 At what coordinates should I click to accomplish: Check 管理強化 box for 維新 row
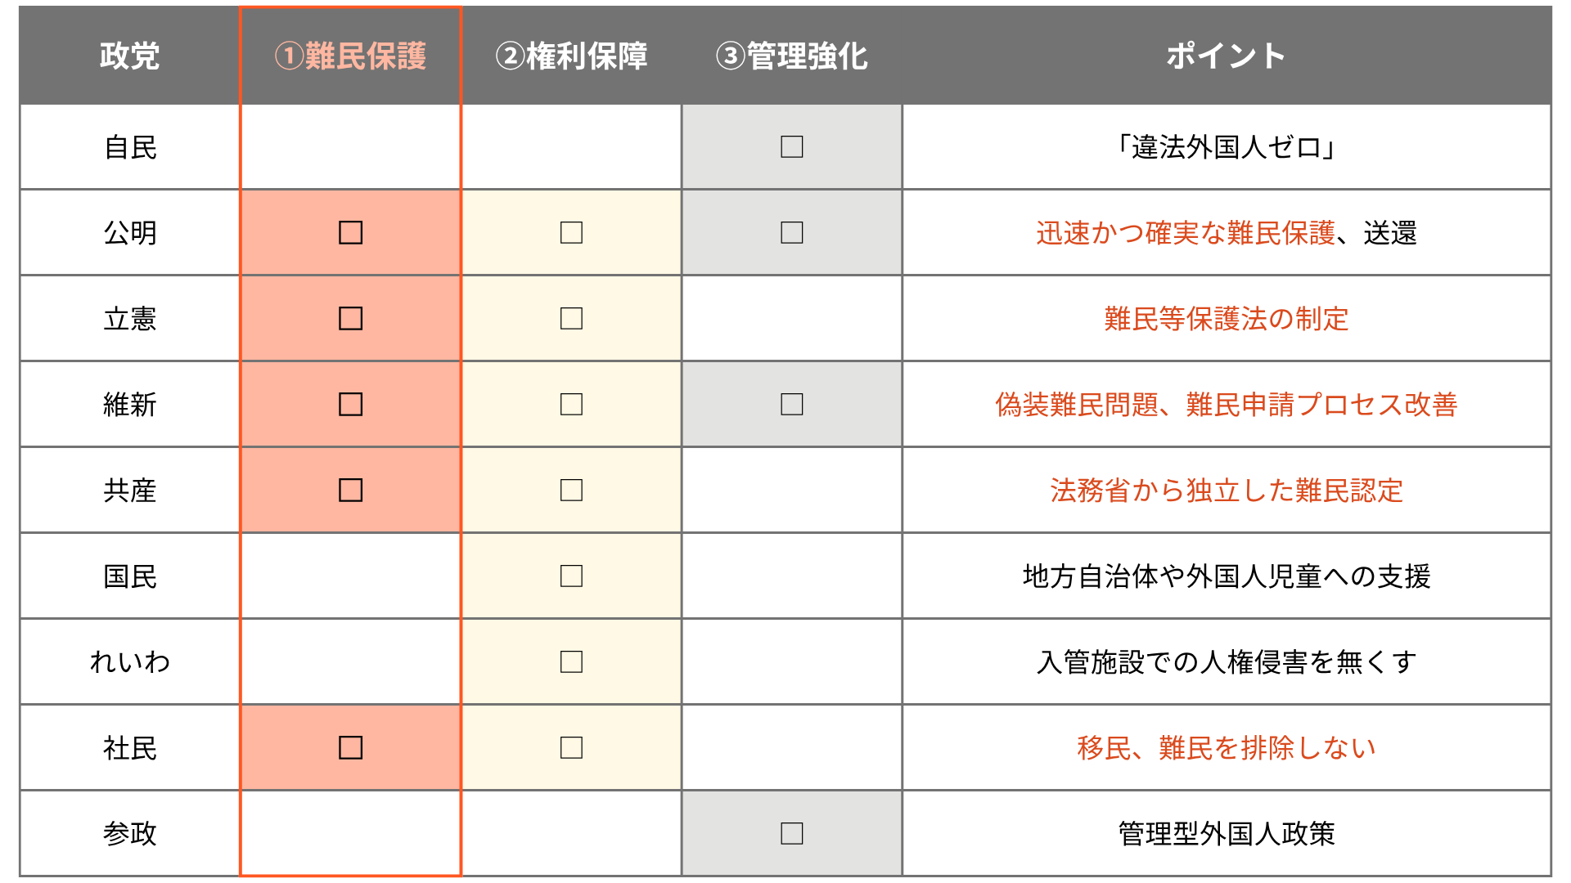coord(792,405)
